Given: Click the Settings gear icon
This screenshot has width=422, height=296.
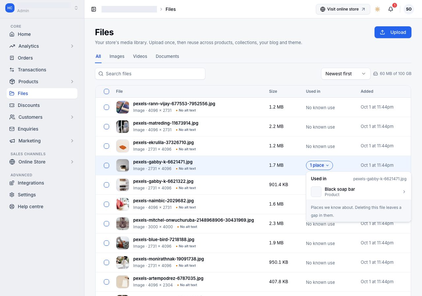Looking at the screenshot, I should (12, 195).
